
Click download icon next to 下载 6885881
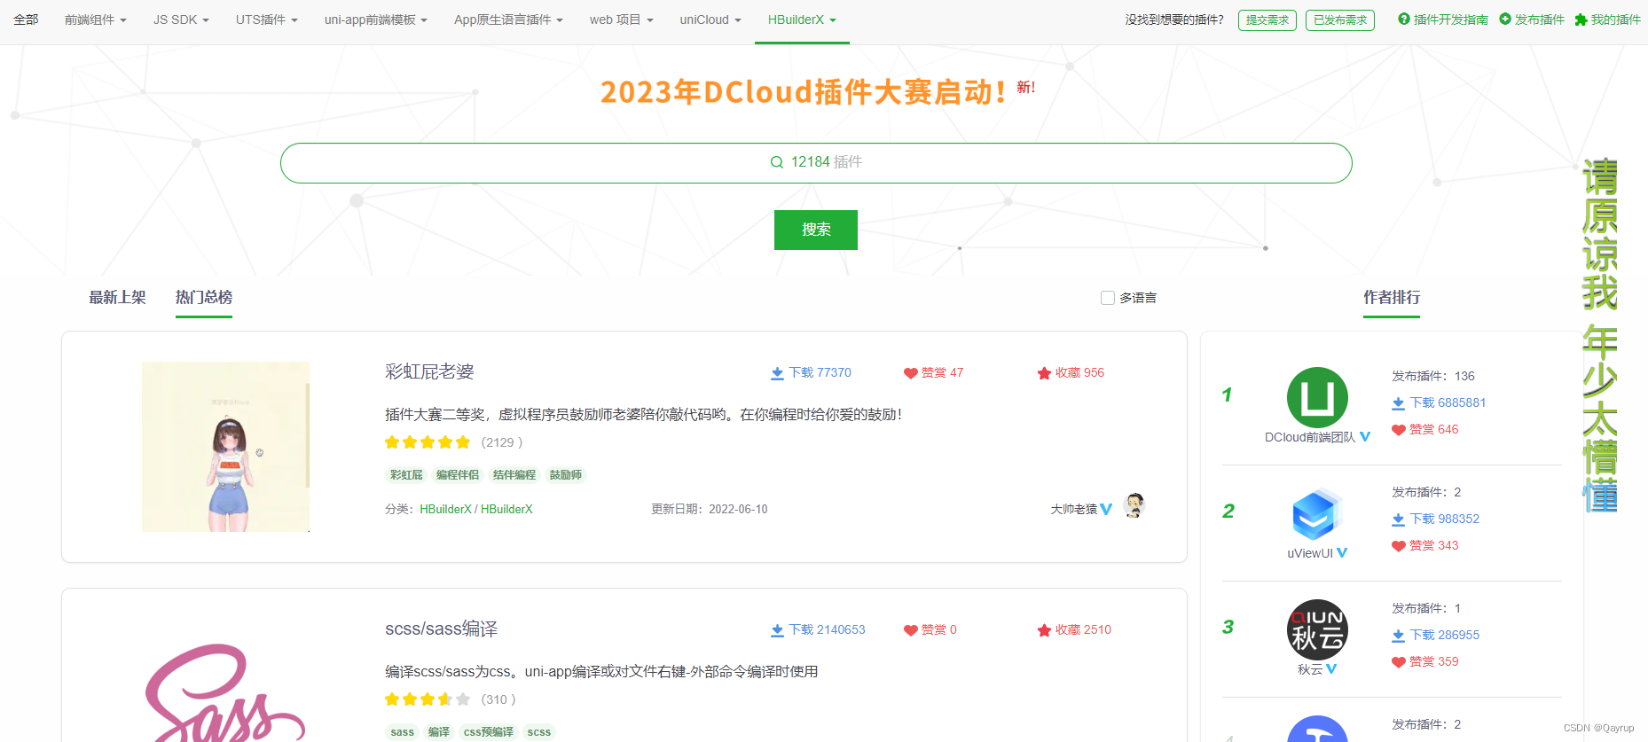(1398, 403)
